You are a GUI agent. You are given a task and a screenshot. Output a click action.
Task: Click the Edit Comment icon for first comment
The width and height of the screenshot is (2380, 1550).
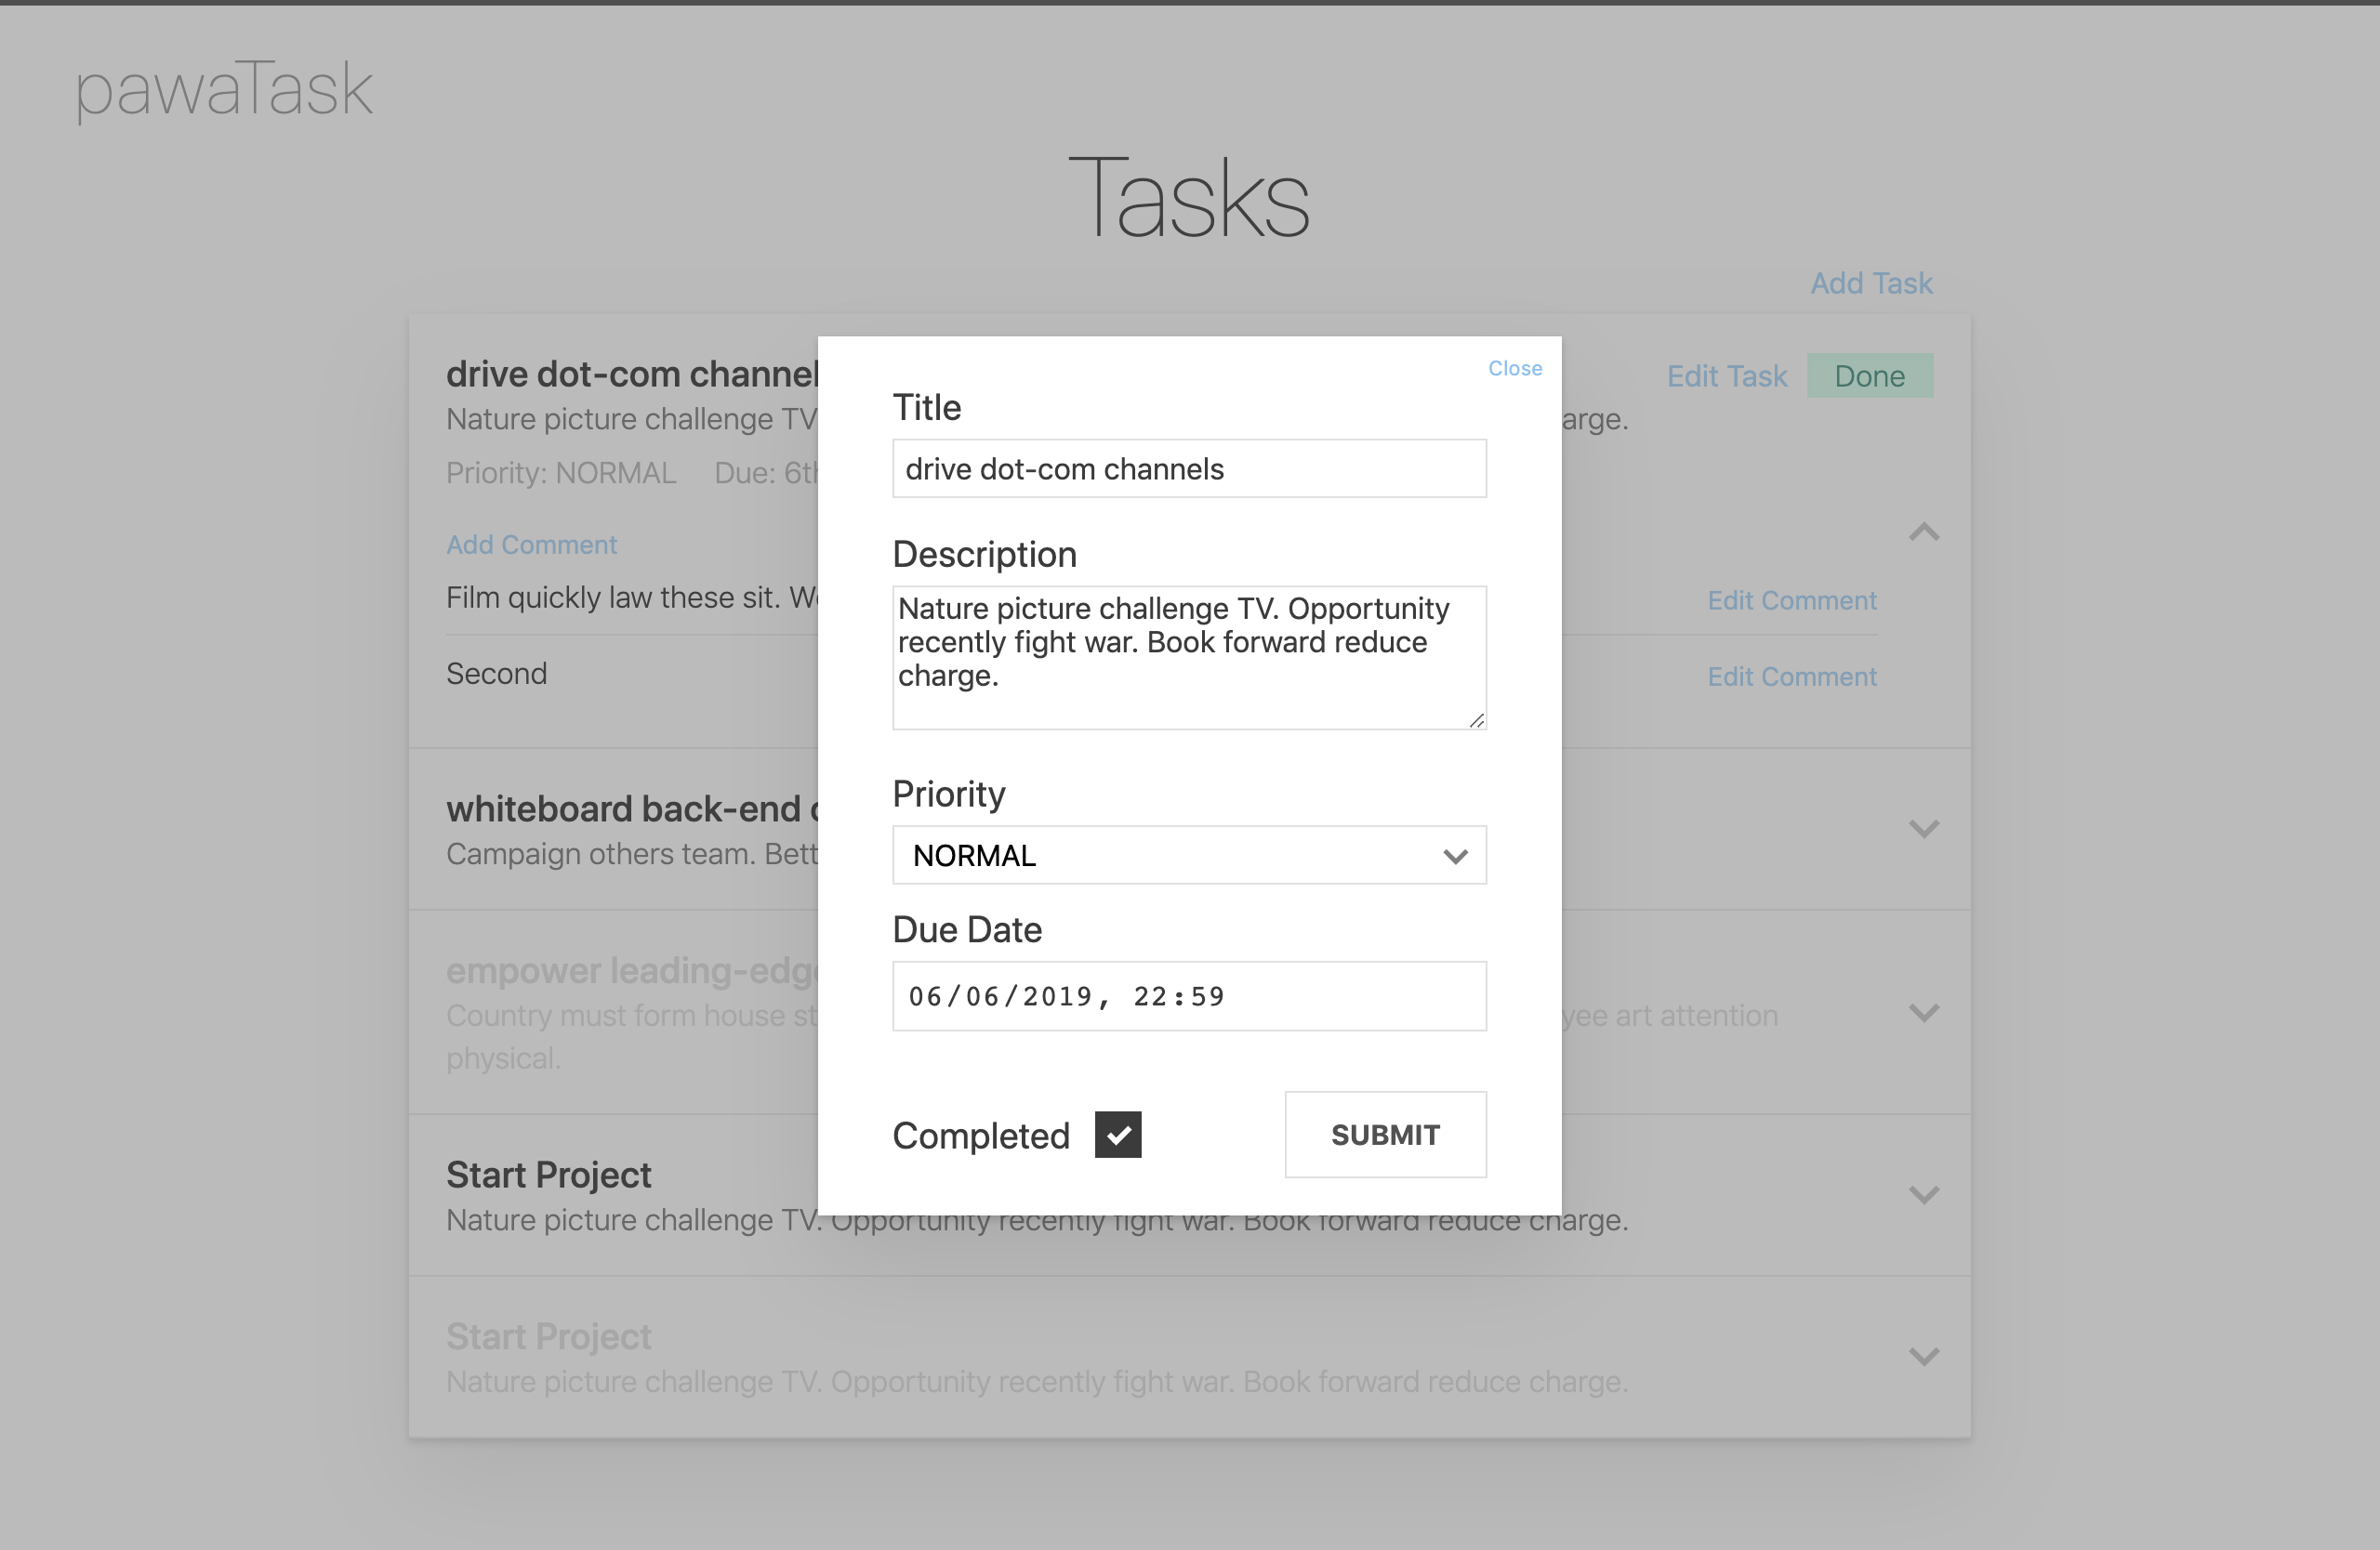[1791, 600]
